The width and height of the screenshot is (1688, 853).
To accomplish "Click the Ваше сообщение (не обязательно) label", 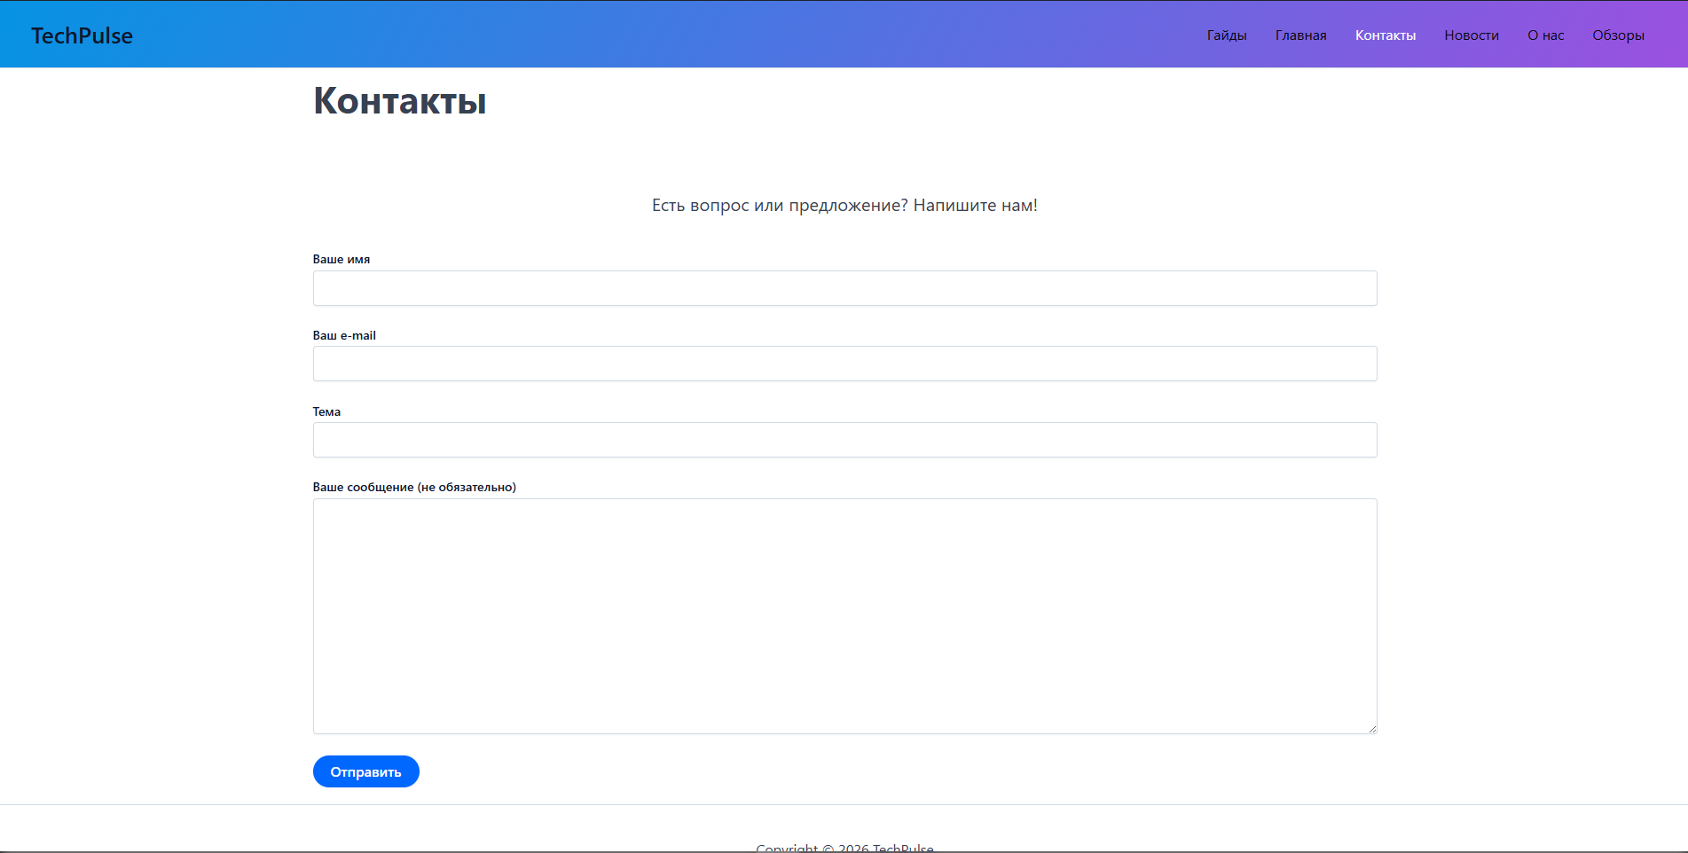I will tap(414, 487).
